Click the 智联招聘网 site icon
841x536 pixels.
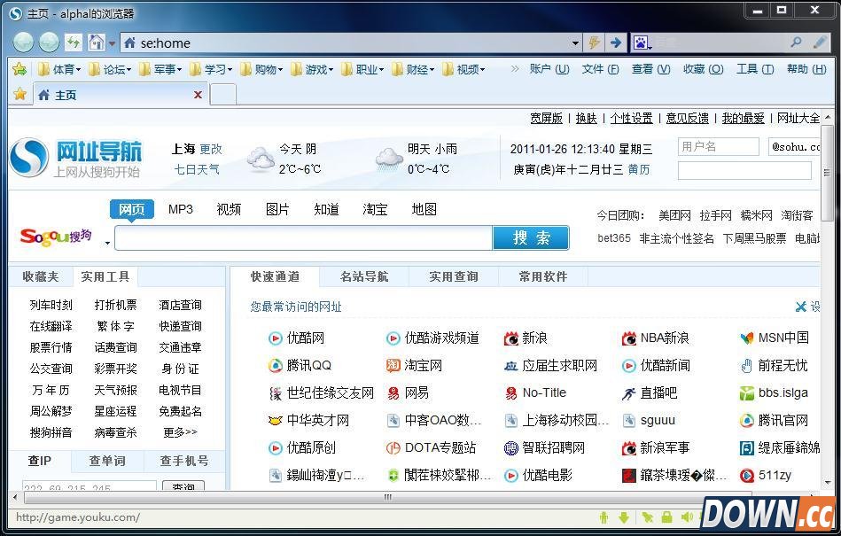pyautogui.click(x=511, y=447)
